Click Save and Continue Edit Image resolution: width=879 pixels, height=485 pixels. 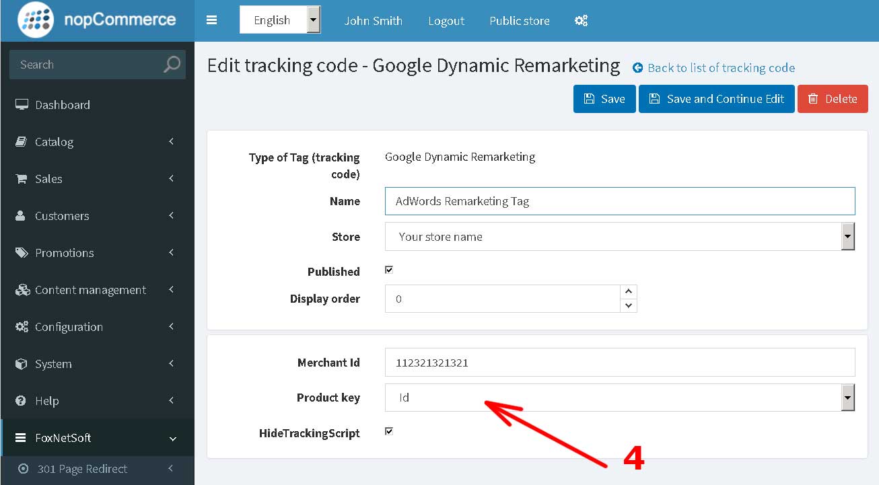(x=717, y=99)
